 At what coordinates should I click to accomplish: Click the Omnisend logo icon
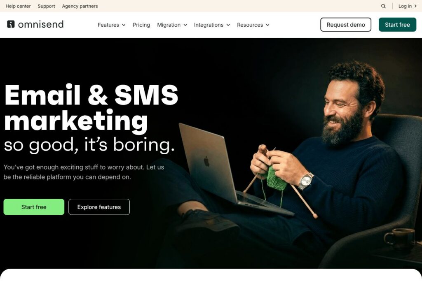[x=11, y=24]
